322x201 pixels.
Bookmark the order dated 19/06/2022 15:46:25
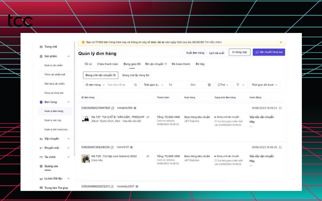tap(280, 147)
